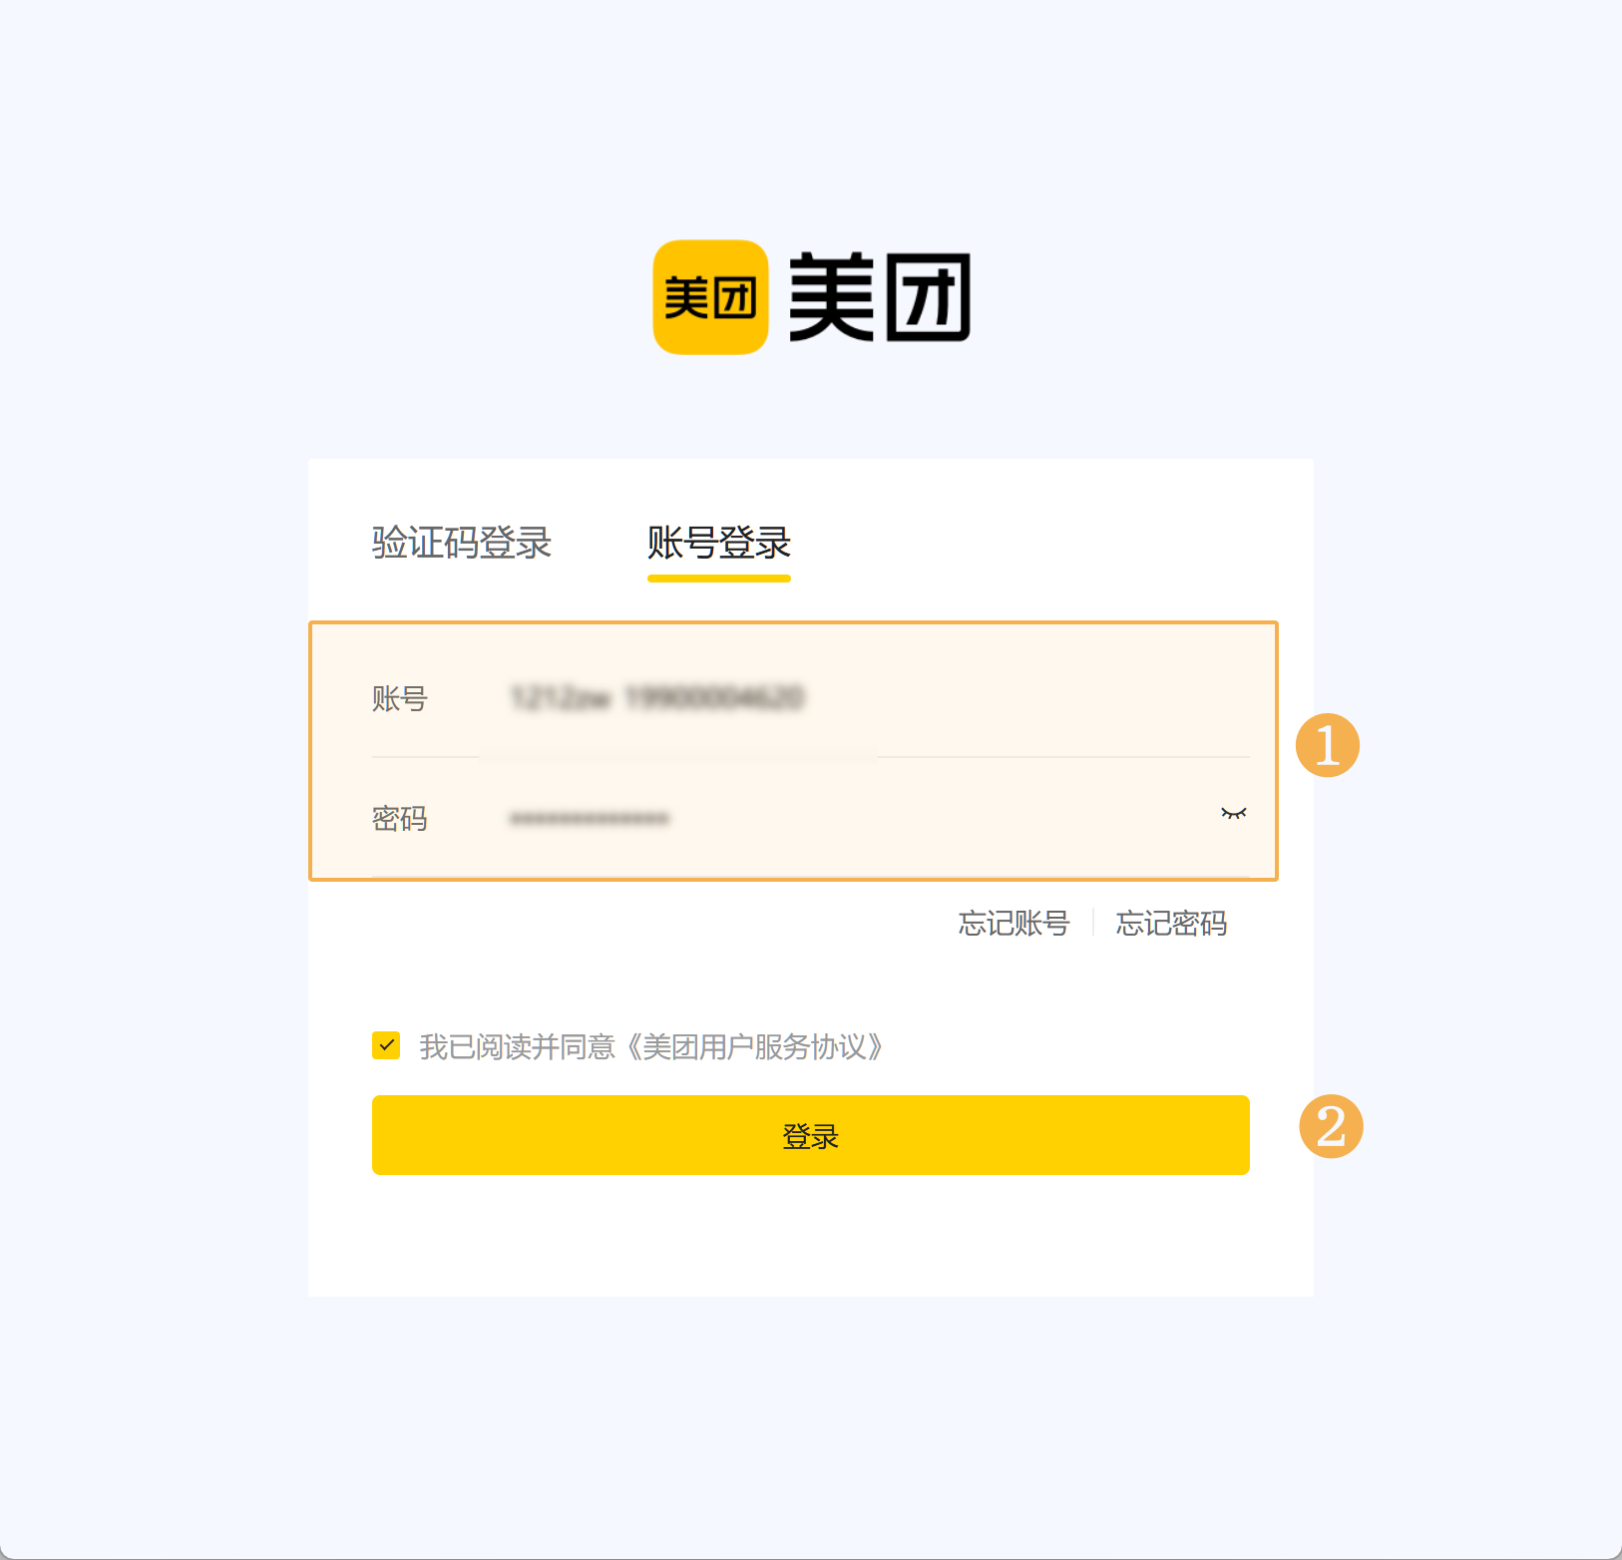Uncheck the user agreement checkbox
The width and height of the screenshot is (1622, 1560).
(386, 1045)
